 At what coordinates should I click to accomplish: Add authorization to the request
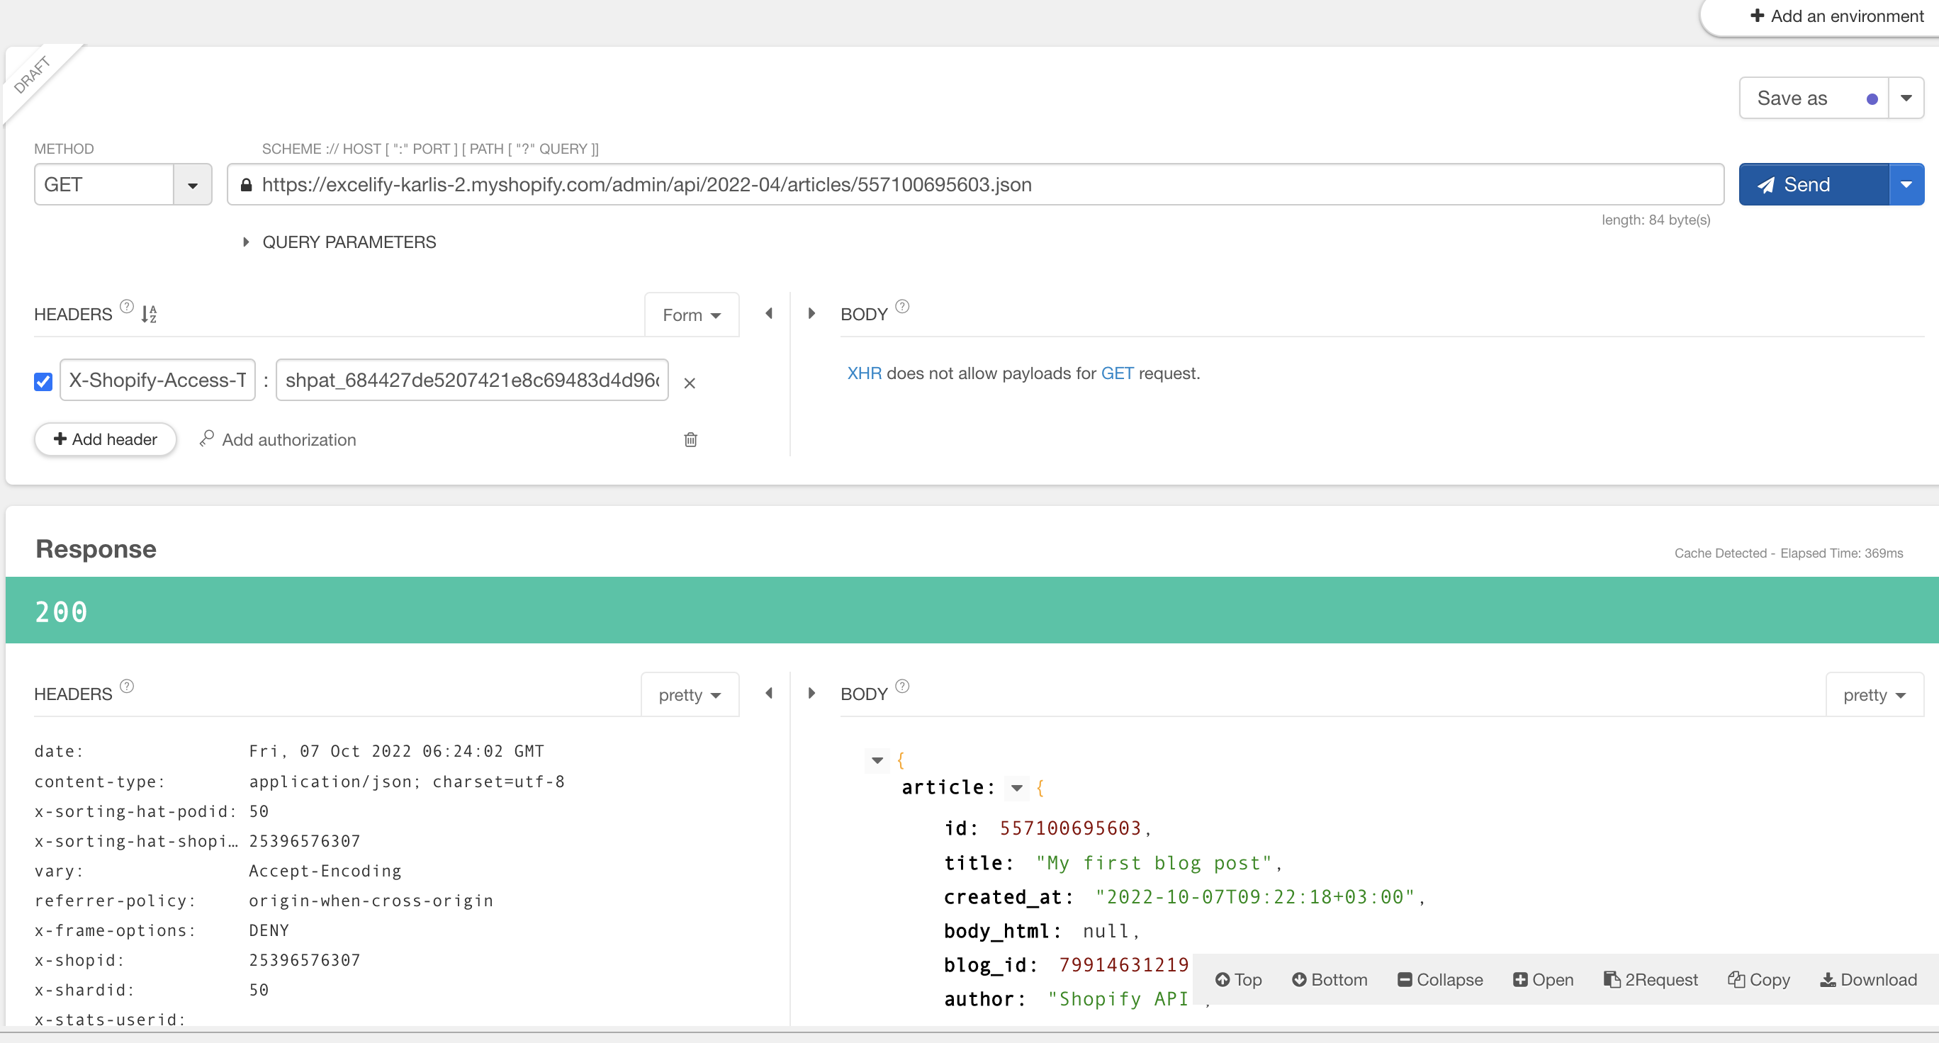[x=277, y=439]
